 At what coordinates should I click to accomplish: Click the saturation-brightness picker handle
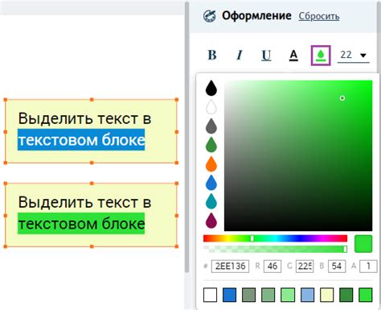tap(342, 98)
